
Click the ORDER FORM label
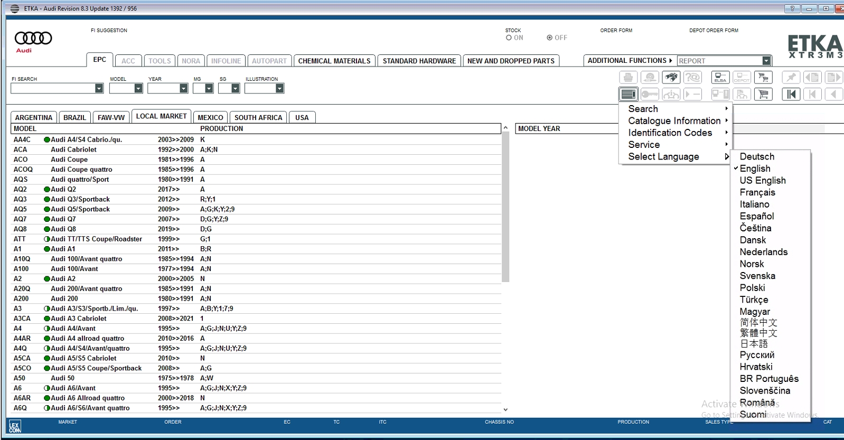pos(616,31)
